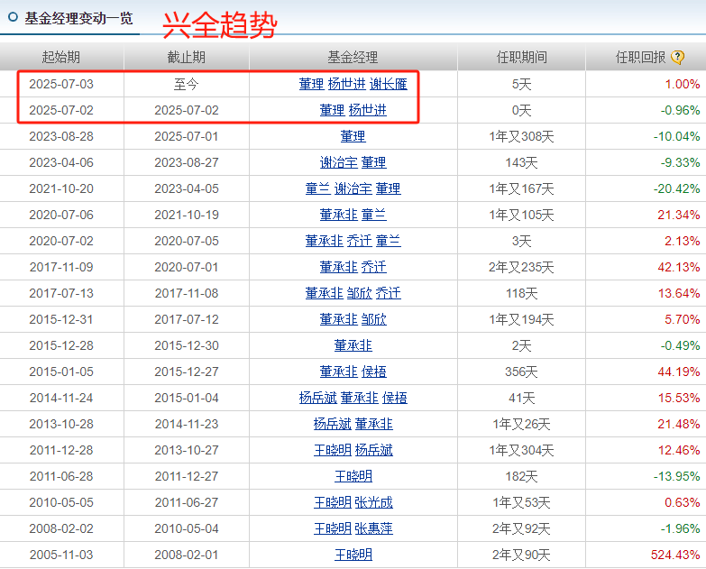The height and width of the screenshot is (569, 706).
Task: Select the 1年又308天 tenure cell
Action: click(x=521, y=136)
